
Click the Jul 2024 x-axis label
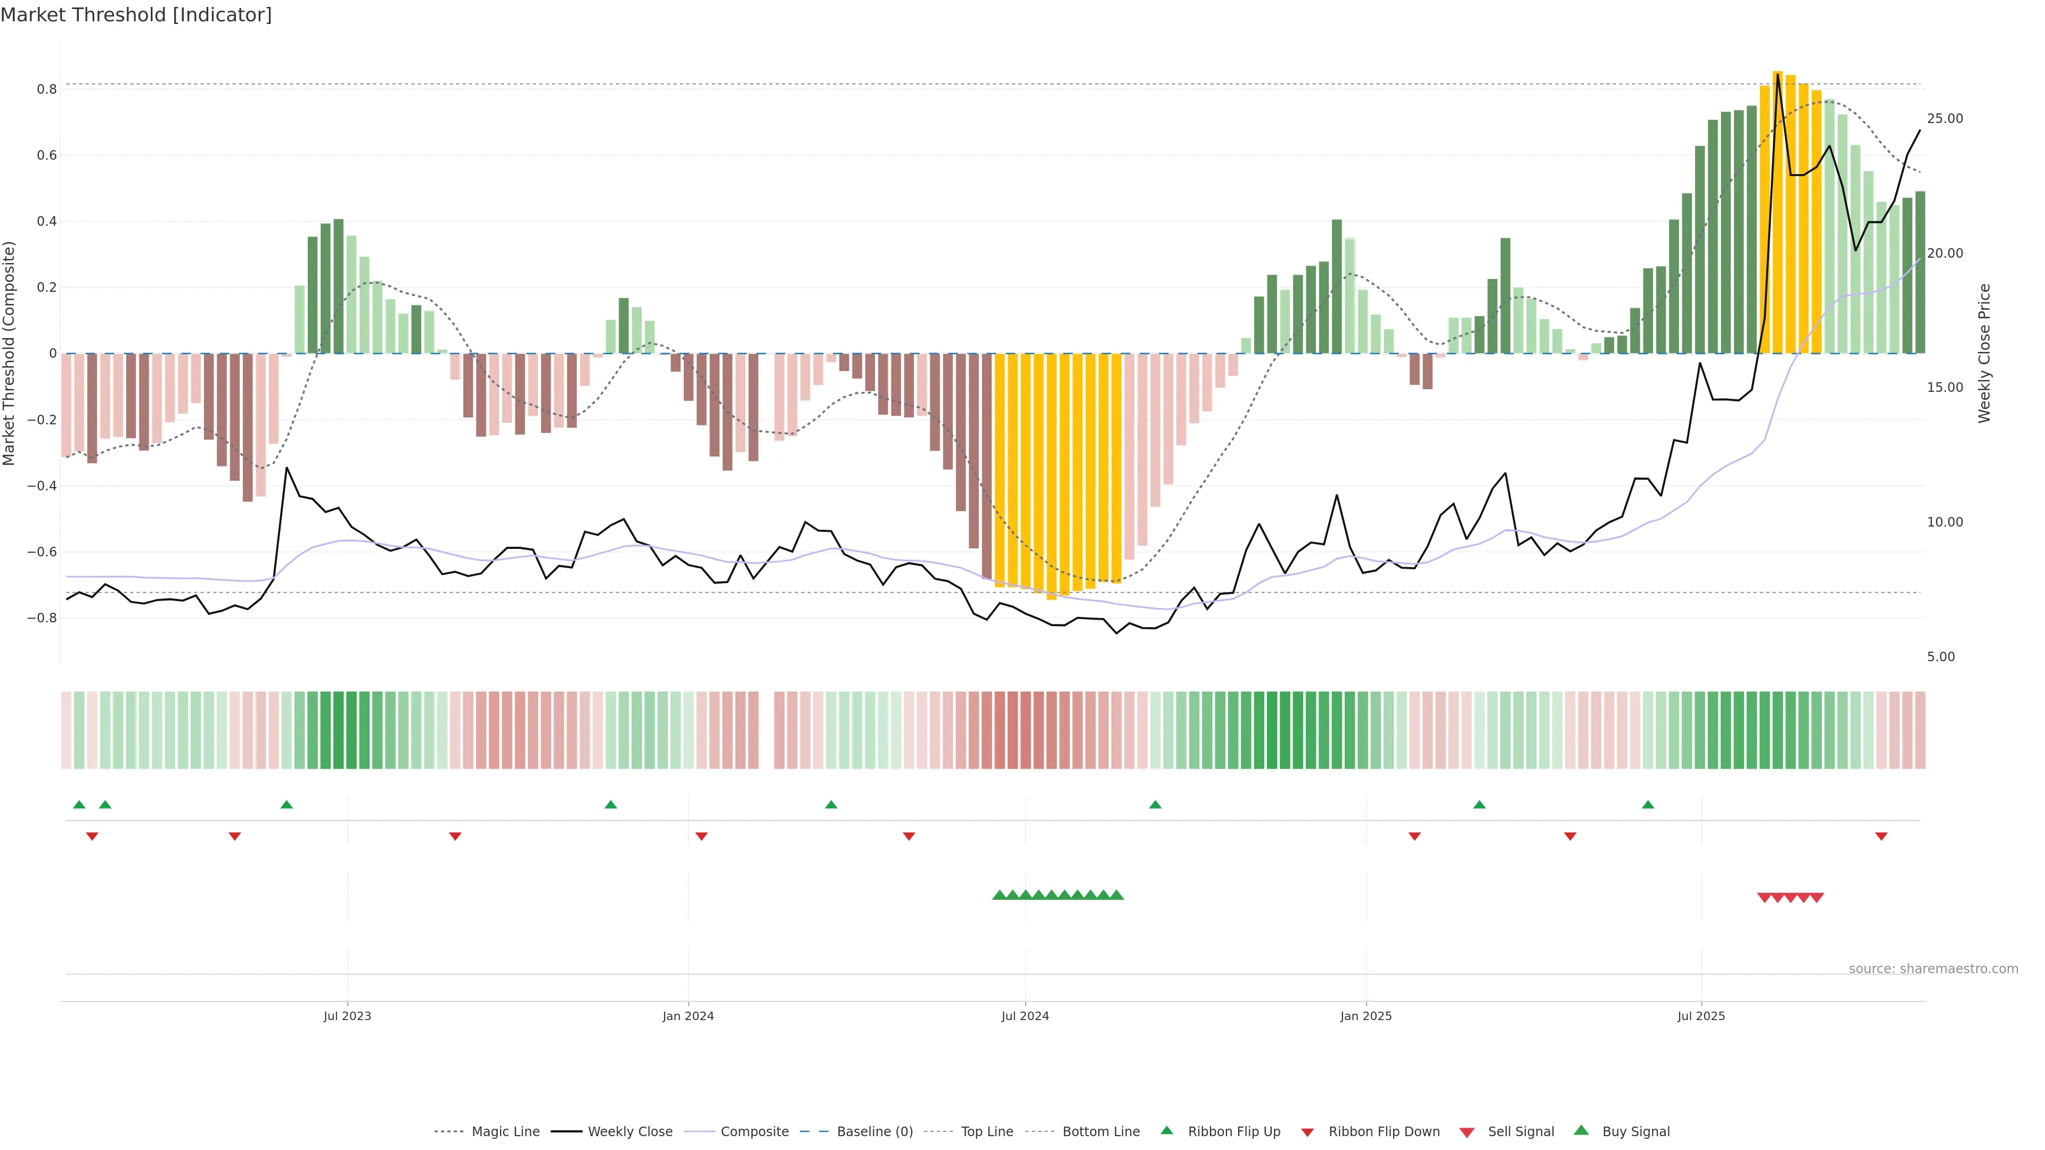pos(1025,1016)
